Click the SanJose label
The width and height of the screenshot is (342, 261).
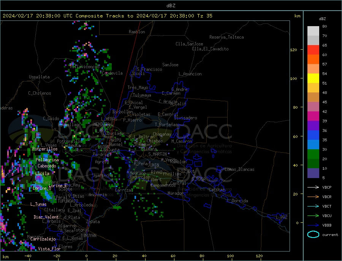(x=170, y=65)
